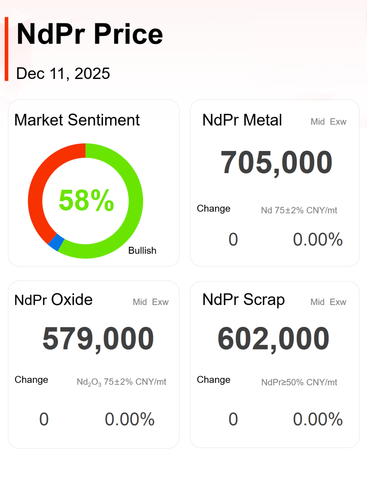Image resolution: width=367 pixels, height=487 pixels.
Task: Select Mid in the NdPr Metal card
Action: click(317, 122)
